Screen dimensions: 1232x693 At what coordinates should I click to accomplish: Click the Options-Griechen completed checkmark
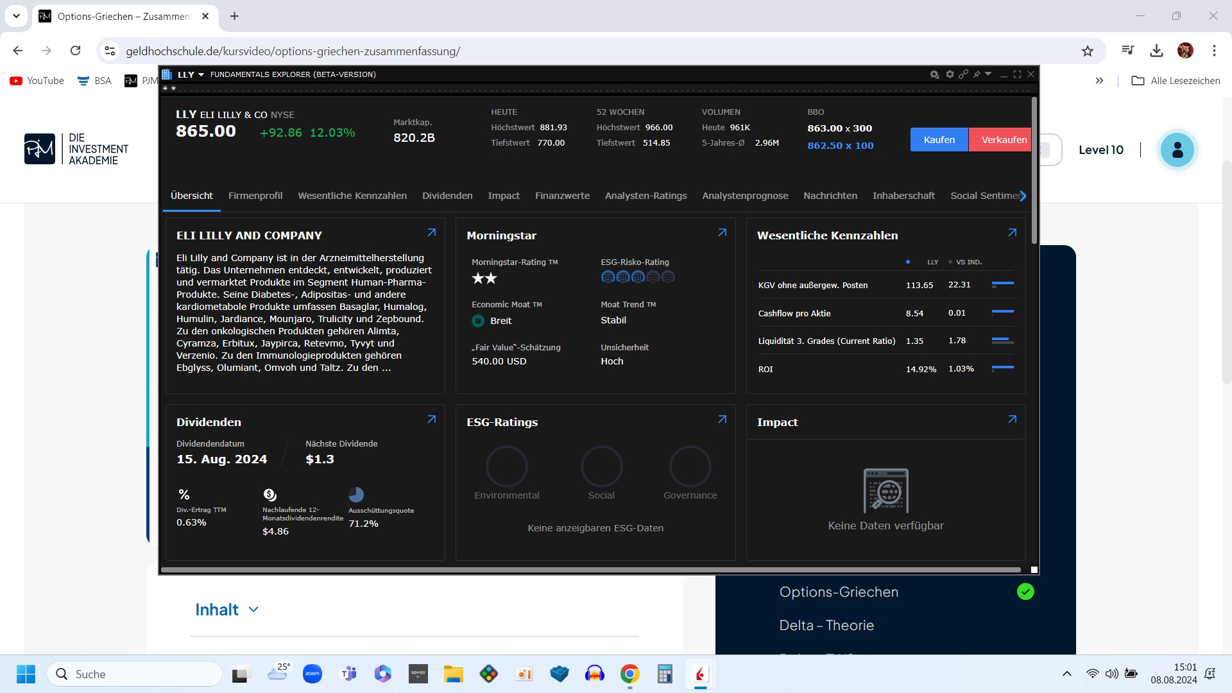pyautogui.click(x=1025, y=592)
